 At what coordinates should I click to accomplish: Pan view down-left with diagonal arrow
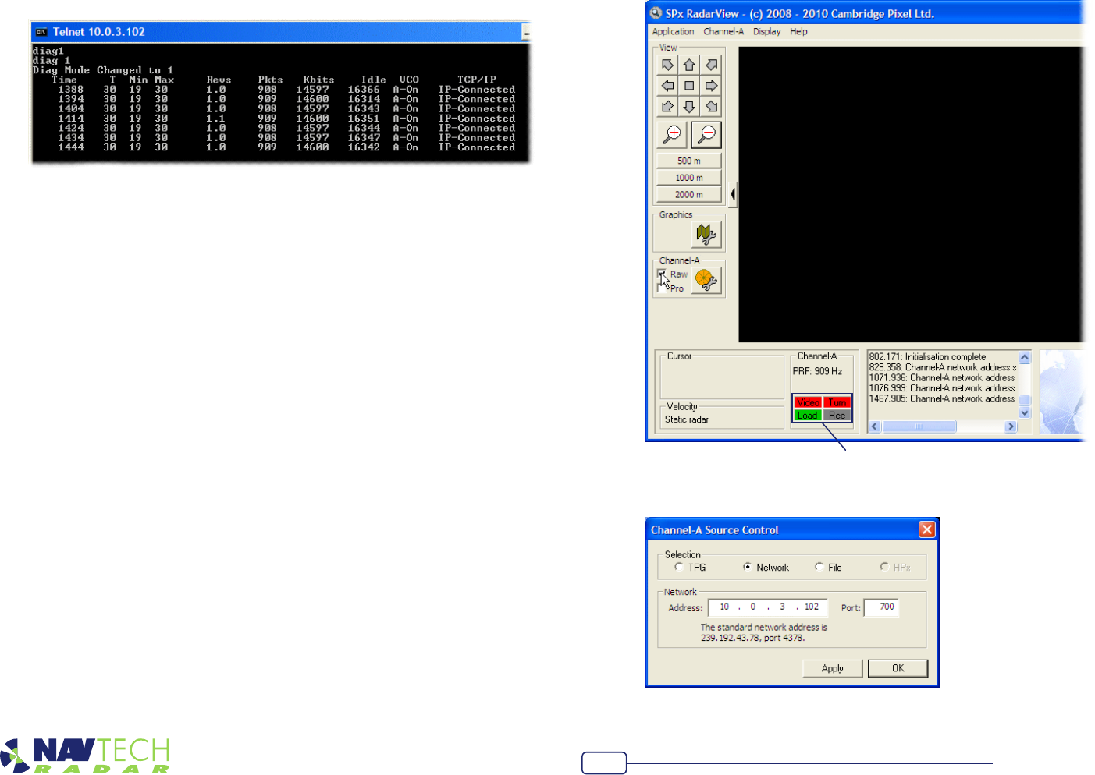click(x=667, y=107)
